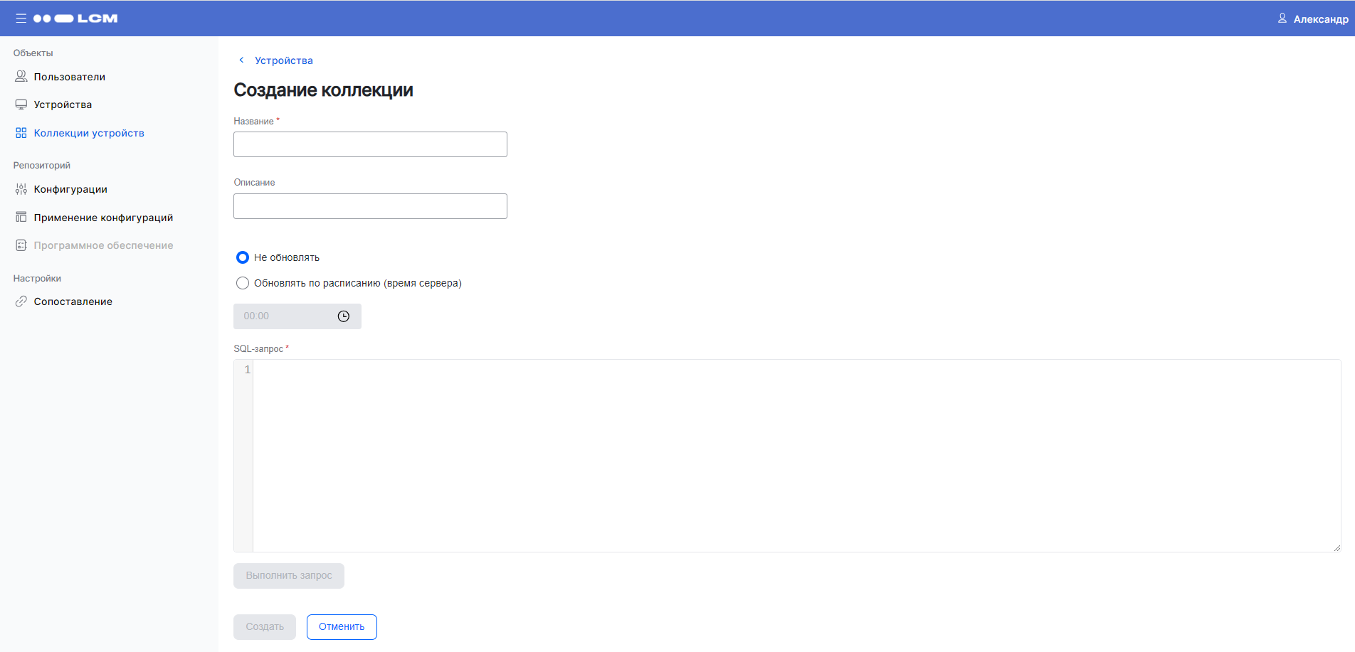Click the Сопоставление link icon

pos(21,301)
